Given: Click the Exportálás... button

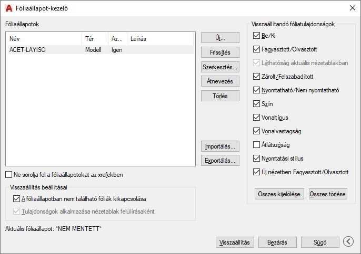Looking at the screenshot, I should coord(220,161).
